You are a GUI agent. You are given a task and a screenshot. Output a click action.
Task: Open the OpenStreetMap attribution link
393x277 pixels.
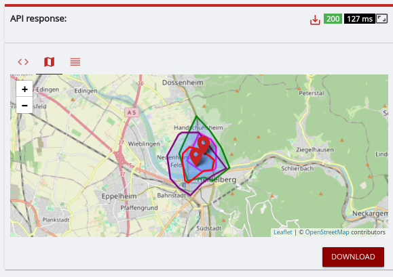pos(327,232)
